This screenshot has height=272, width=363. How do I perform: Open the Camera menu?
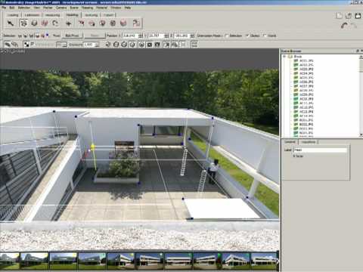pyautogui.click(x=61, y=8)
